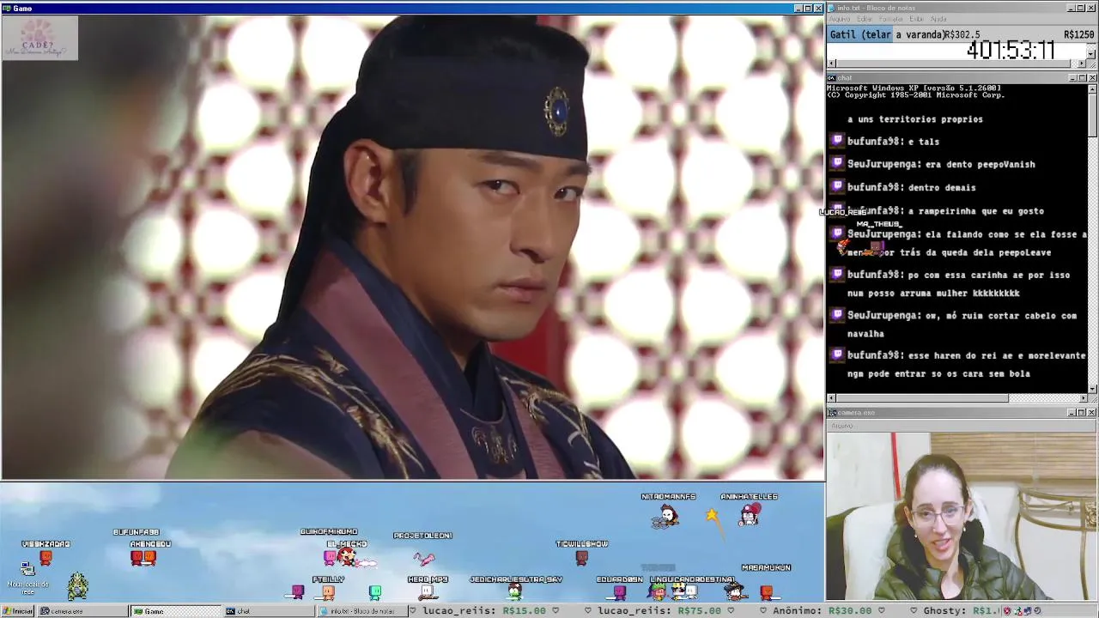Maximize the chat window
Screen dimensions: 1099x618
(1082, 77)
